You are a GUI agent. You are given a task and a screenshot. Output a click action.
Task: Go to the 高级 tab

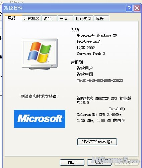tap(65, 18)
